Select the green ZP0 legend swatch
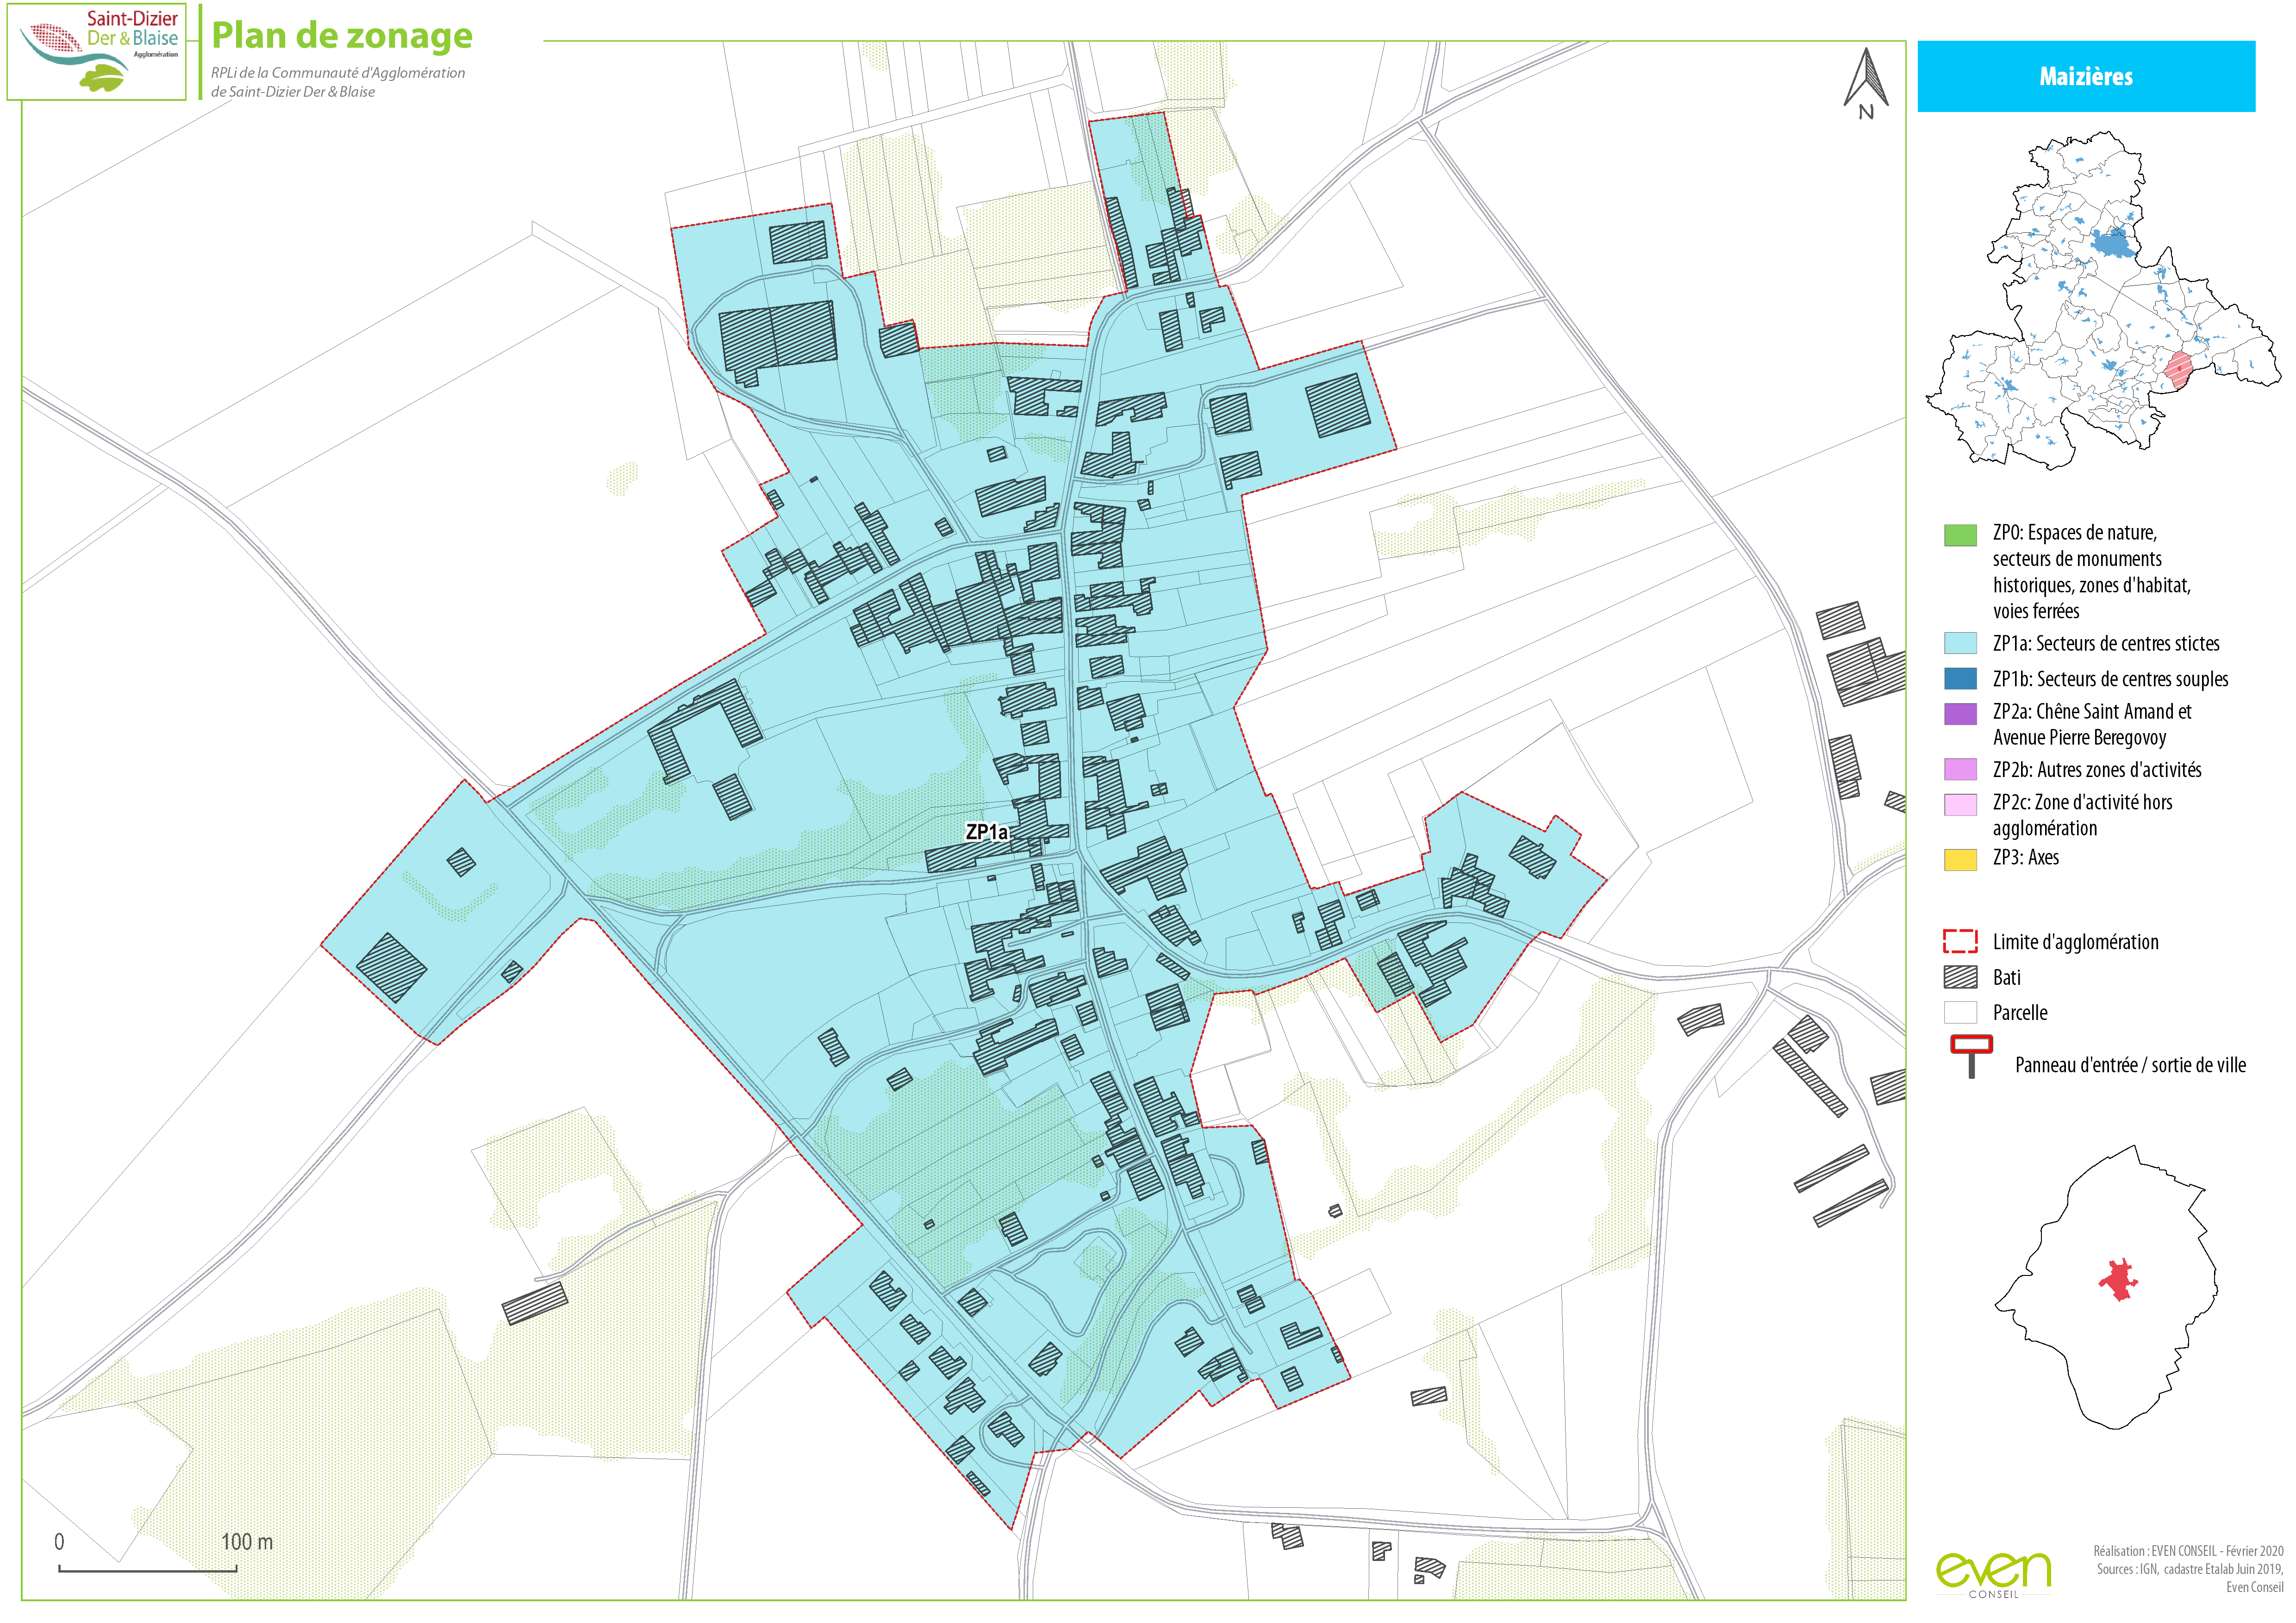The width and height of the screenshot is (2296, 1623). [x=1960, y=535]
